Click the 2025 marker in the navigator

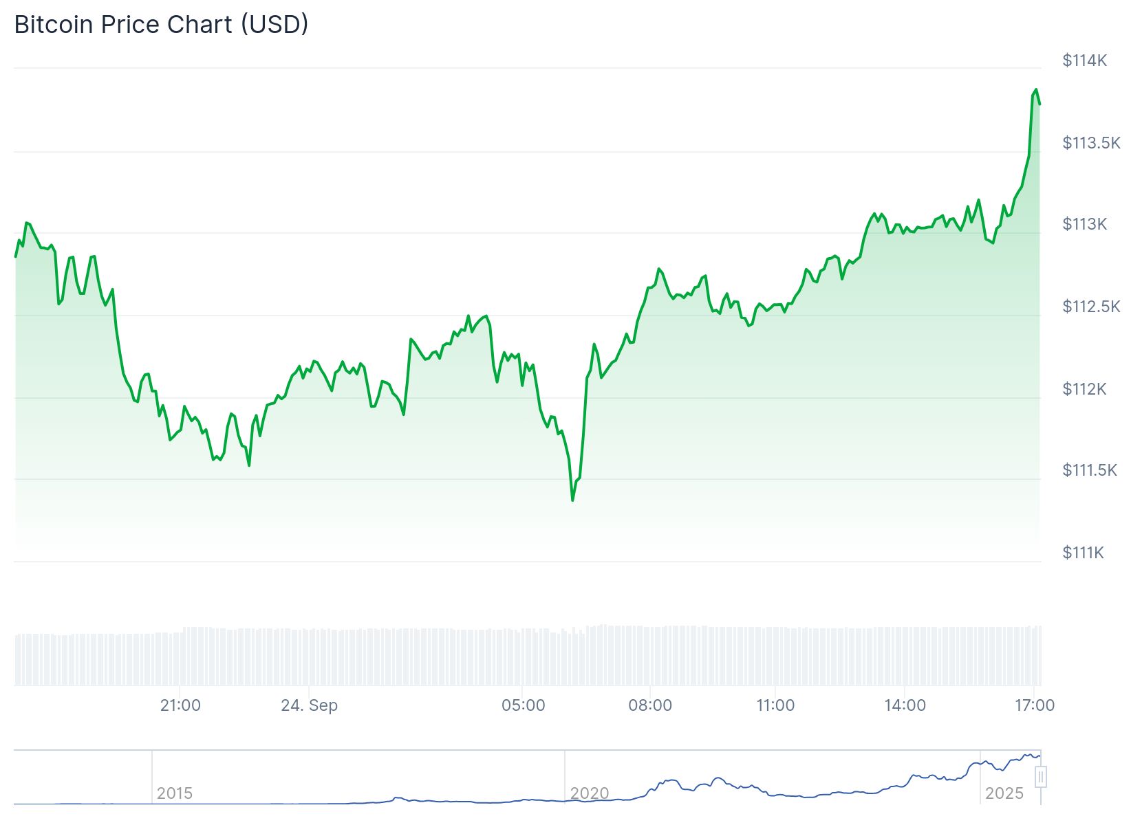(x=1004, y=793)
